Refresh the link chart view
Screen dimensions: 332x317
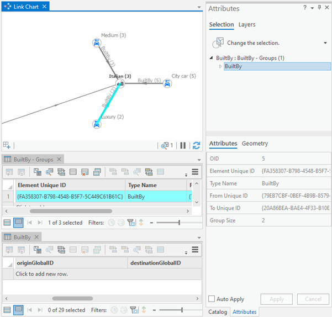point(196,146)
